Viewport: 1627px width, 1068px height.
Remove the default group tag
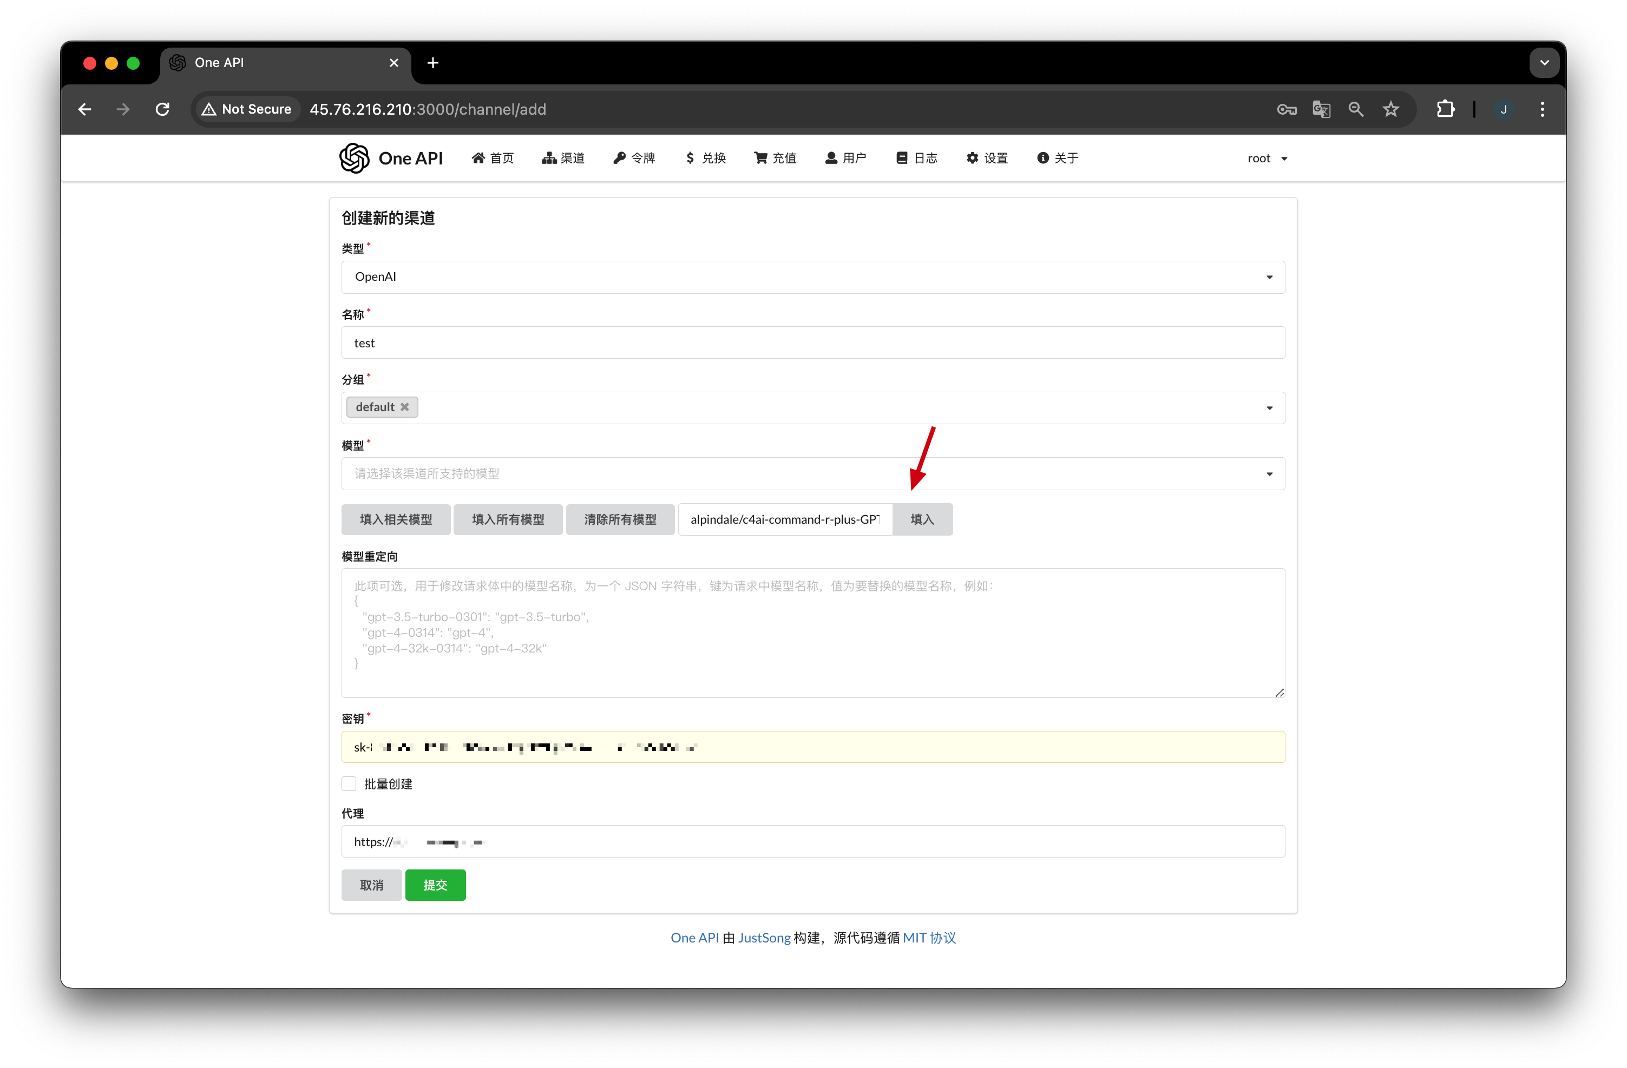coord(405,407)
